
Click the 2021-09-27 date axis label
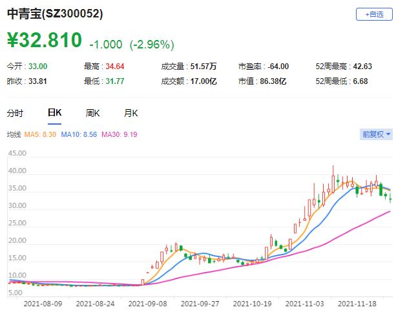pyautogui.click(x=200, y=304)
